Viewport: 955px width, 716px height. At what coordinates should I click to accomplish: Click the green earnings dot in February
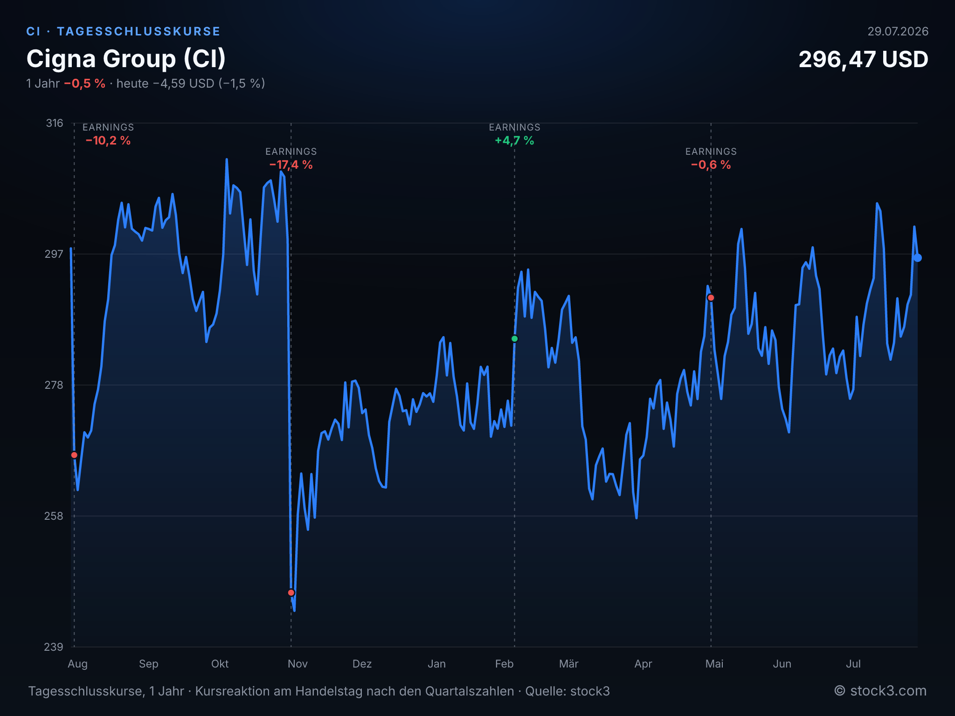pyautogui.click(x=515, y=339)
